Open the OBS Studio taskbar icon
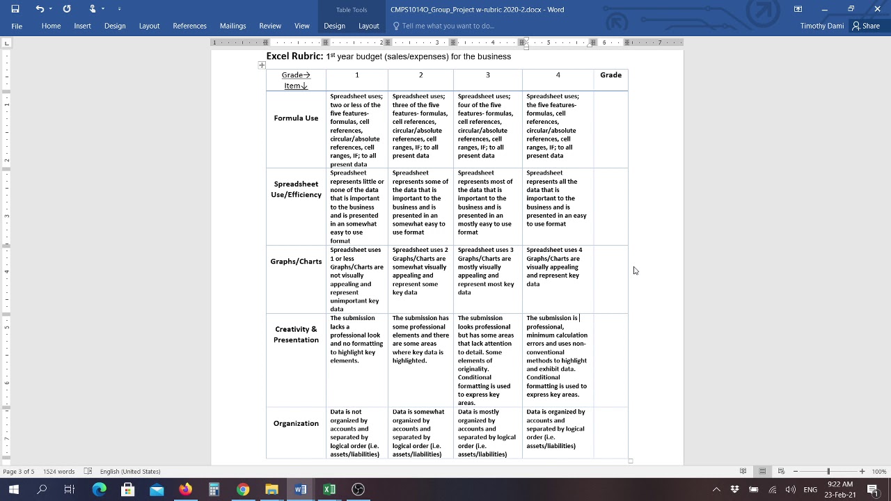This screenshot has width=891, height=501. pos(358,489)
